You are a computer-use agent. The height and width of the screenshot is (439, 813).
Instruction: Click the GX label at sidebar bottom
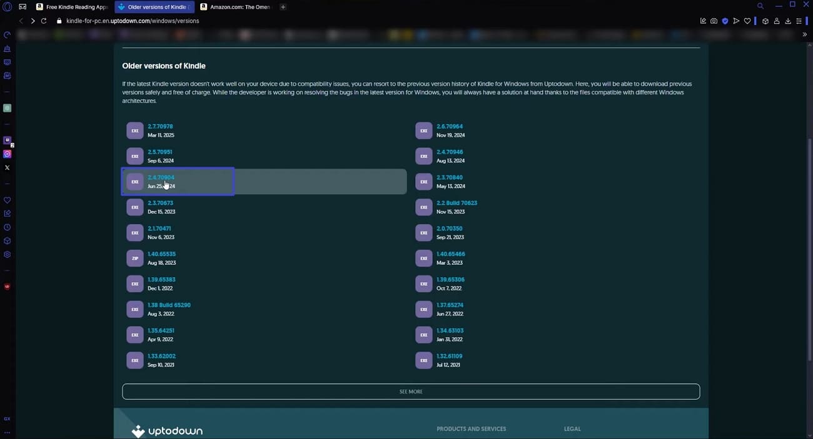7,418
